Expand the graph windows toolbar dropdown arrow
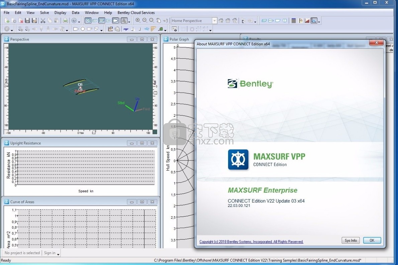Viewport: 398px width, 265px height. (319, 22)
